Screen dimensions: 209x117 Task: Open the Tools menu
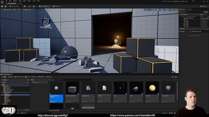[20, 1]
